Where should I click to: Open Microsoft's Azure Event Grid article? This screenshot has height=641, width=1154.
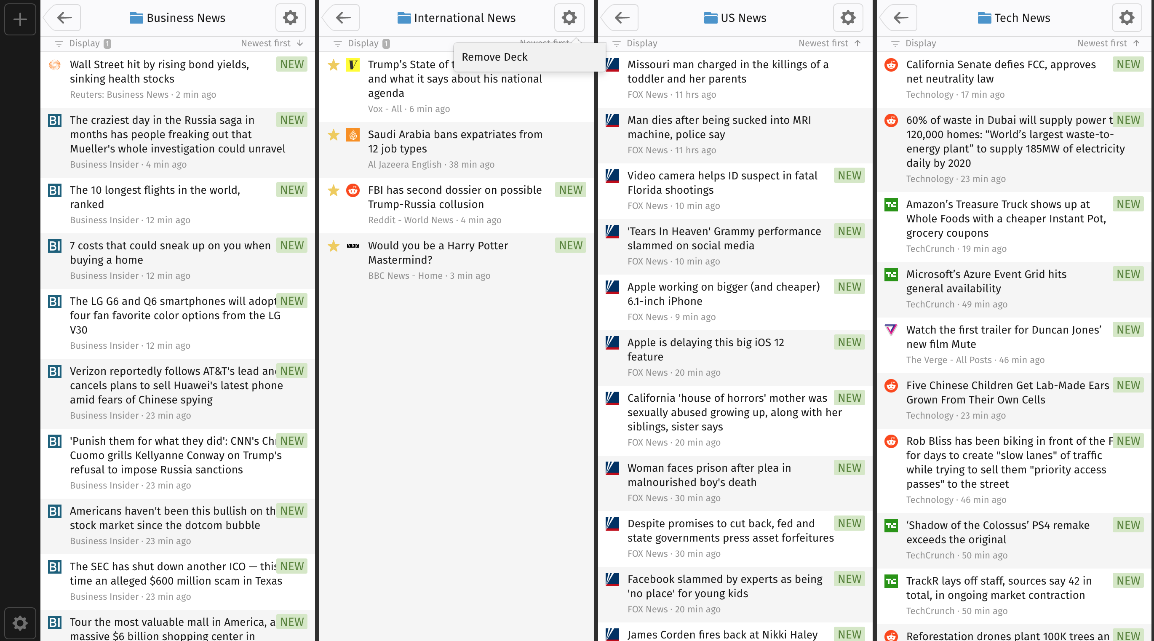[1013, 289]
